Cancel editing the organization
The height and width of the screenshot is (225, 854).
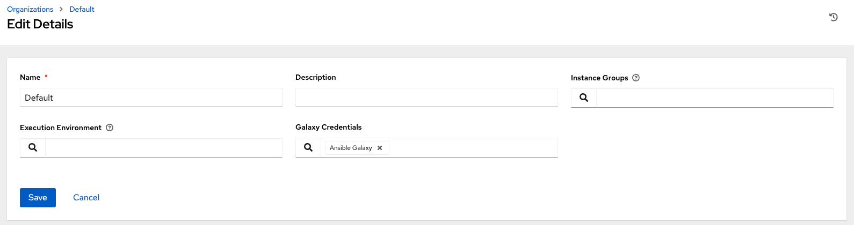(x=86, y=198)
